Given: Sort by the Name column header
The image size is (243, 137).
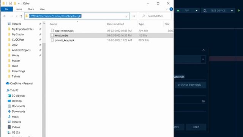Looking at the screenshot, I should (x=54, y=24).
